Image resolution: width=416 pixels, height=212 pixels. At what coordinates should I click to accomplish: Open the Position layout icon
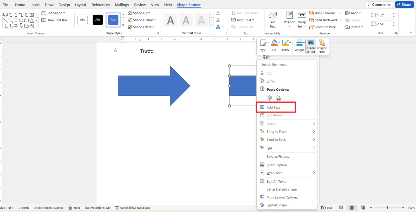(289, 15)
